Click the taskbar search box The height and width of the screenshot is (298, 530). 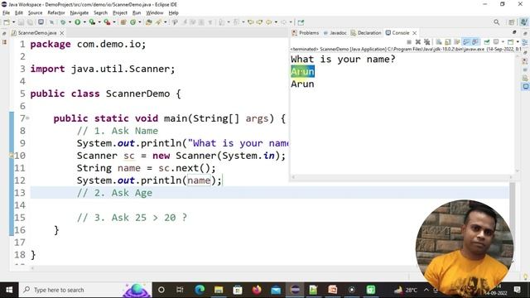[x=84, y=290]
